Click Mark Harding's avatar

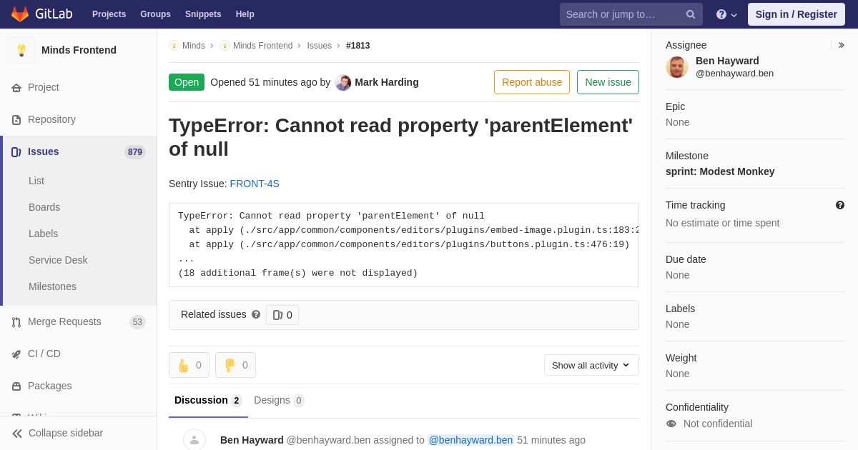(x=343, y=83)
